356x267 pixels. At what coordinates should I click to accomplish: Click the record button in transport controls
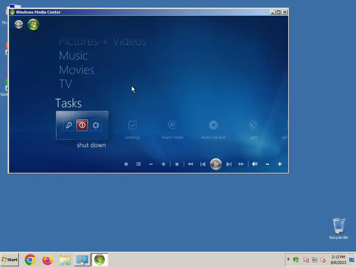[x=126, y=164]
